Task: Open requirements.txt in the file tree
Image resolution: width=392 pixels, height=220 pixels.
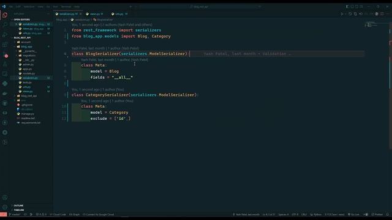Action: [x=31, y=123]
